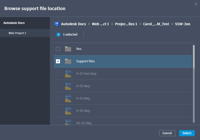Confirm with the Select button
The height and width of the screenshot is (140, 200).
point(187,133)
